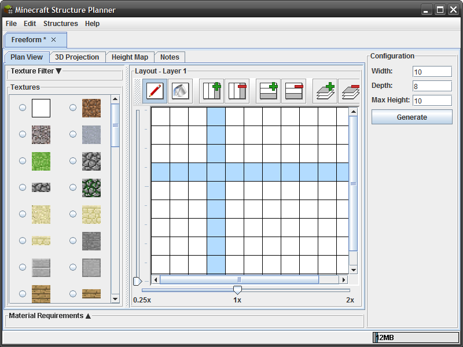Select the radio button for mossy cobblestone
Viewport: 463px width, 347px height.
[x=73, y=187]
